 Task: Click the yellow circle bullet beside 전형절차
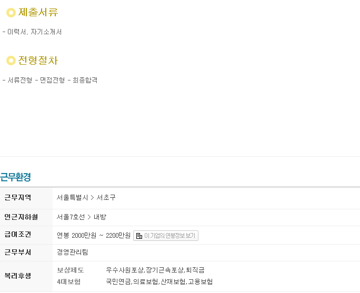11,60
